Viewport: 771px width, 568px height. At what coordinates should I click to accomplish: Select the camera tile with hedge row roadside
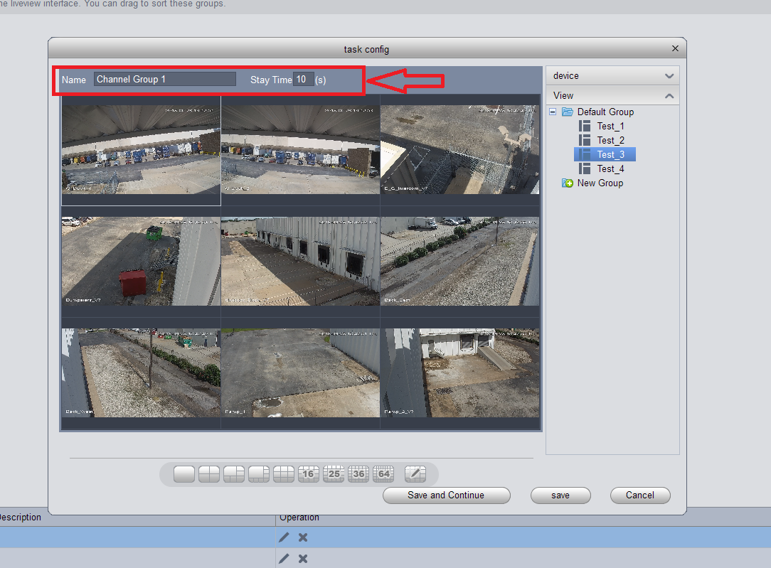(x=459, y=261)
